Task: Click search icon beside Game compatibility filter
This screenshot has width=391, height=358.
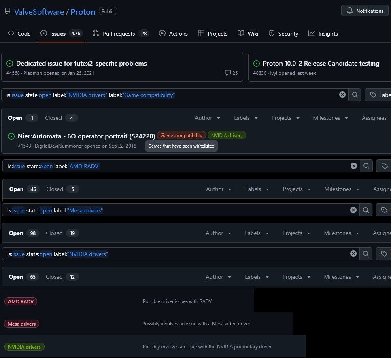Action: [x=355, y=95]
